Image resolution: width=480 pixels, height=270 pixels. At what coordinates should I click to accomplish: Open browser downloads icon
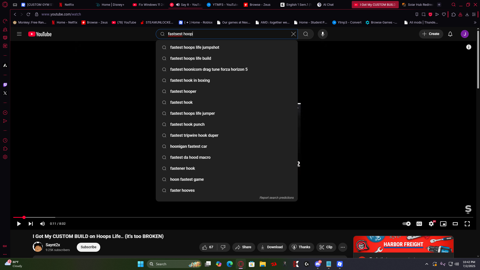(467, 14)
